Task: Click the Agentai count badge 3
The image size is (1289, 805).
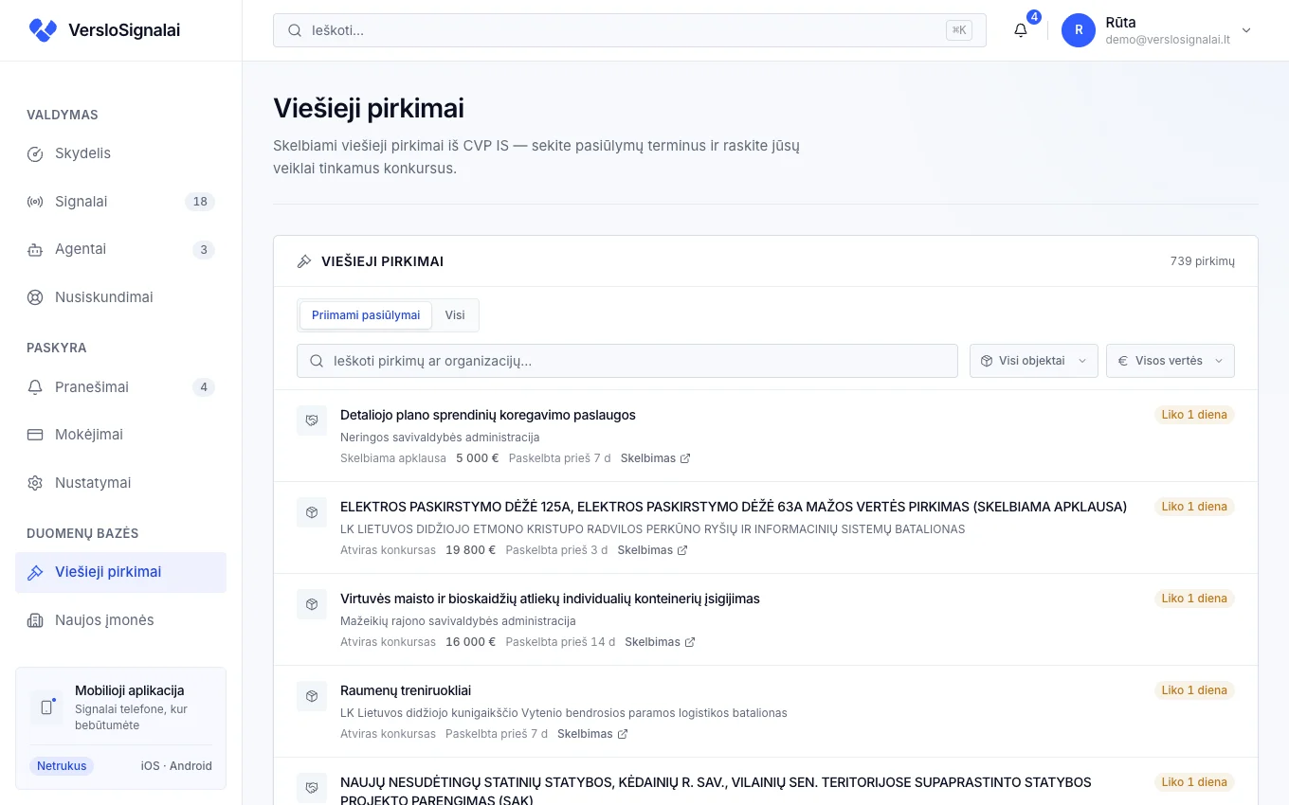Action: pos(204,250)
